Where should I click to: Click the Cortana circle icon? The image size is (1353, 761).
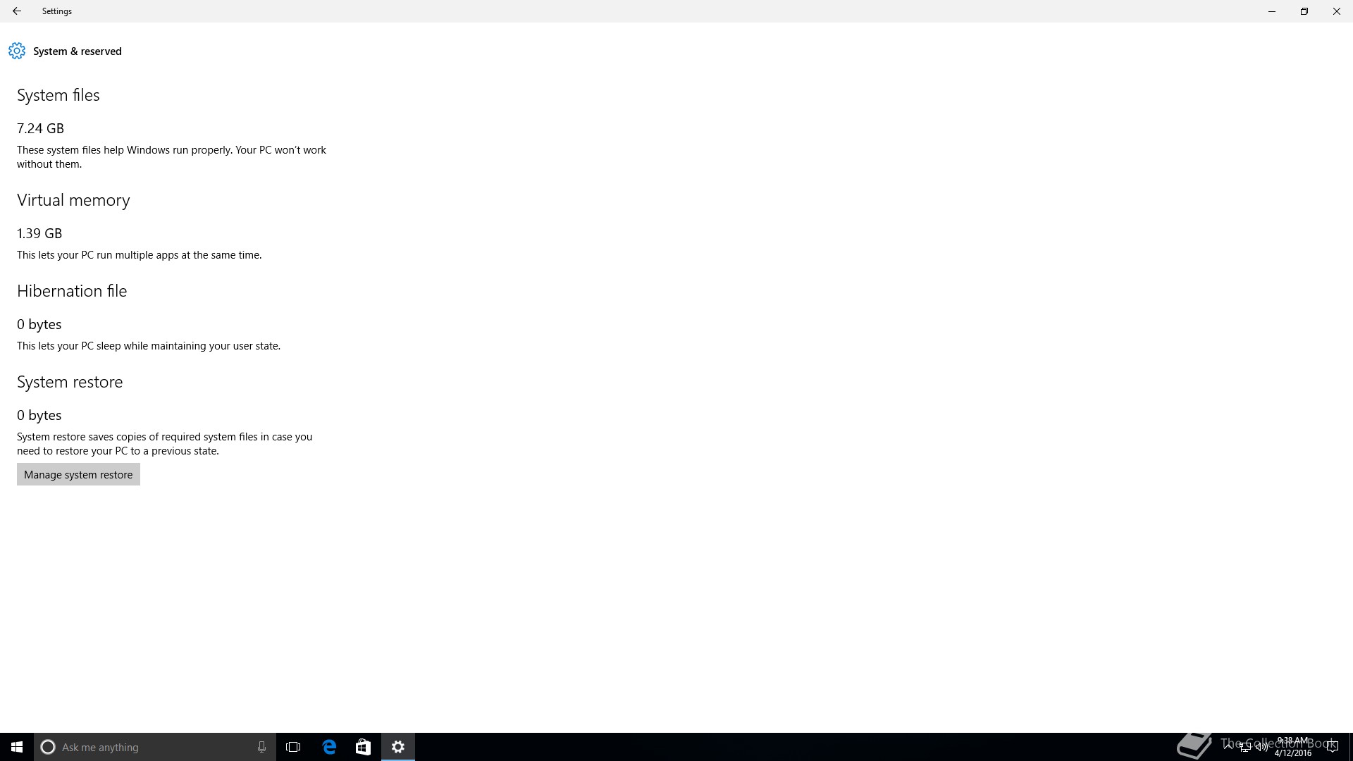48,747
